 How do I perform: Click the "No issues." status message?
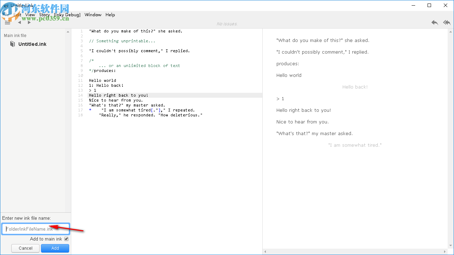(x=227, y=24)
